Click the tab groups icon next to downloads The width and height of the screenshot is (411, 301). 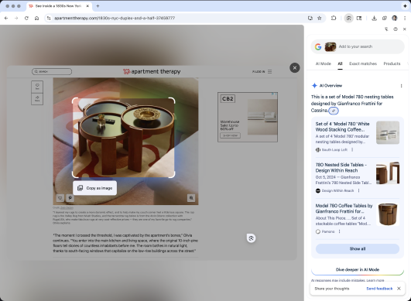pyautogui.click(x=385, y=18)
